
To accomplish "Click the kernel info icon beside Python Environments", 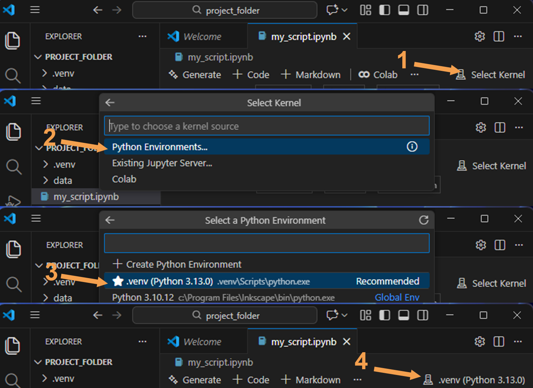I will pyautogui.click(x=412, y=146).
